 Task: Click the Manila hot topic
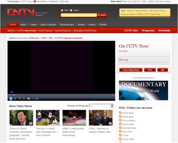(x=130, y=11)
